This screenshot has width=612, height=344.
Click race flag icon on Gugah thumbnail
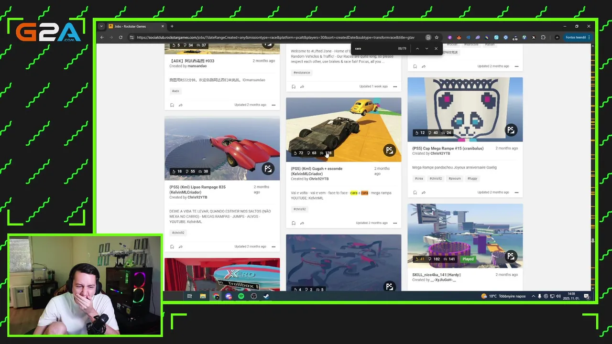[389, 150]
